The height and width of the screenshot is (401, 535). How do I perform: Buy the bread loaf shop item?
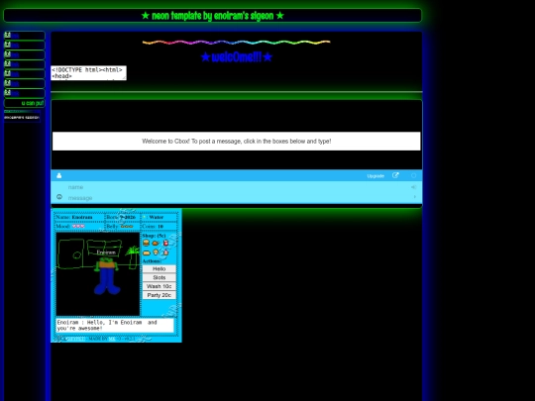tap(146, 252)
